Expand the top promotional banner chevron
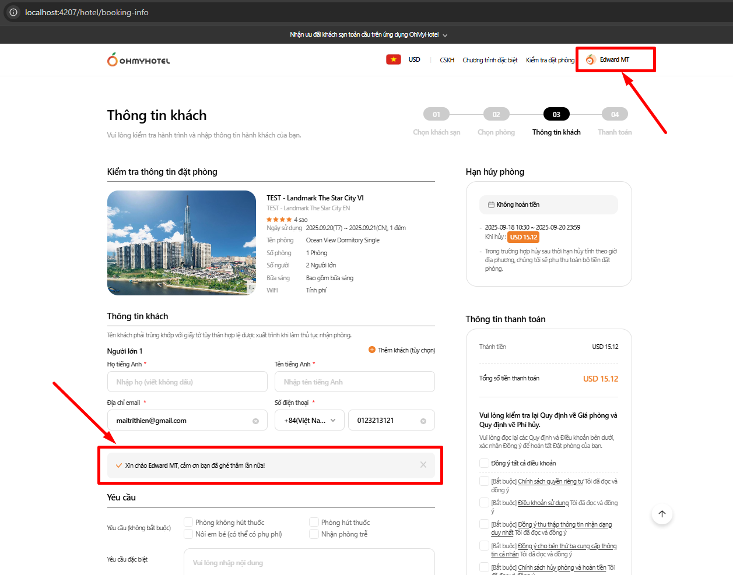Screen dimensions: 733x575 [445, 35]
